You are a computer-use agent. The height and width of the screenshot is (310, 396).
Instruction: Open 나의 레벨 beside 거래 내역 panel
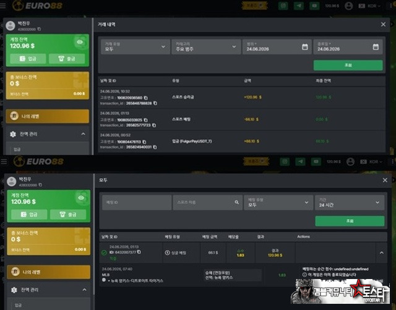click(x=48, y=116)
